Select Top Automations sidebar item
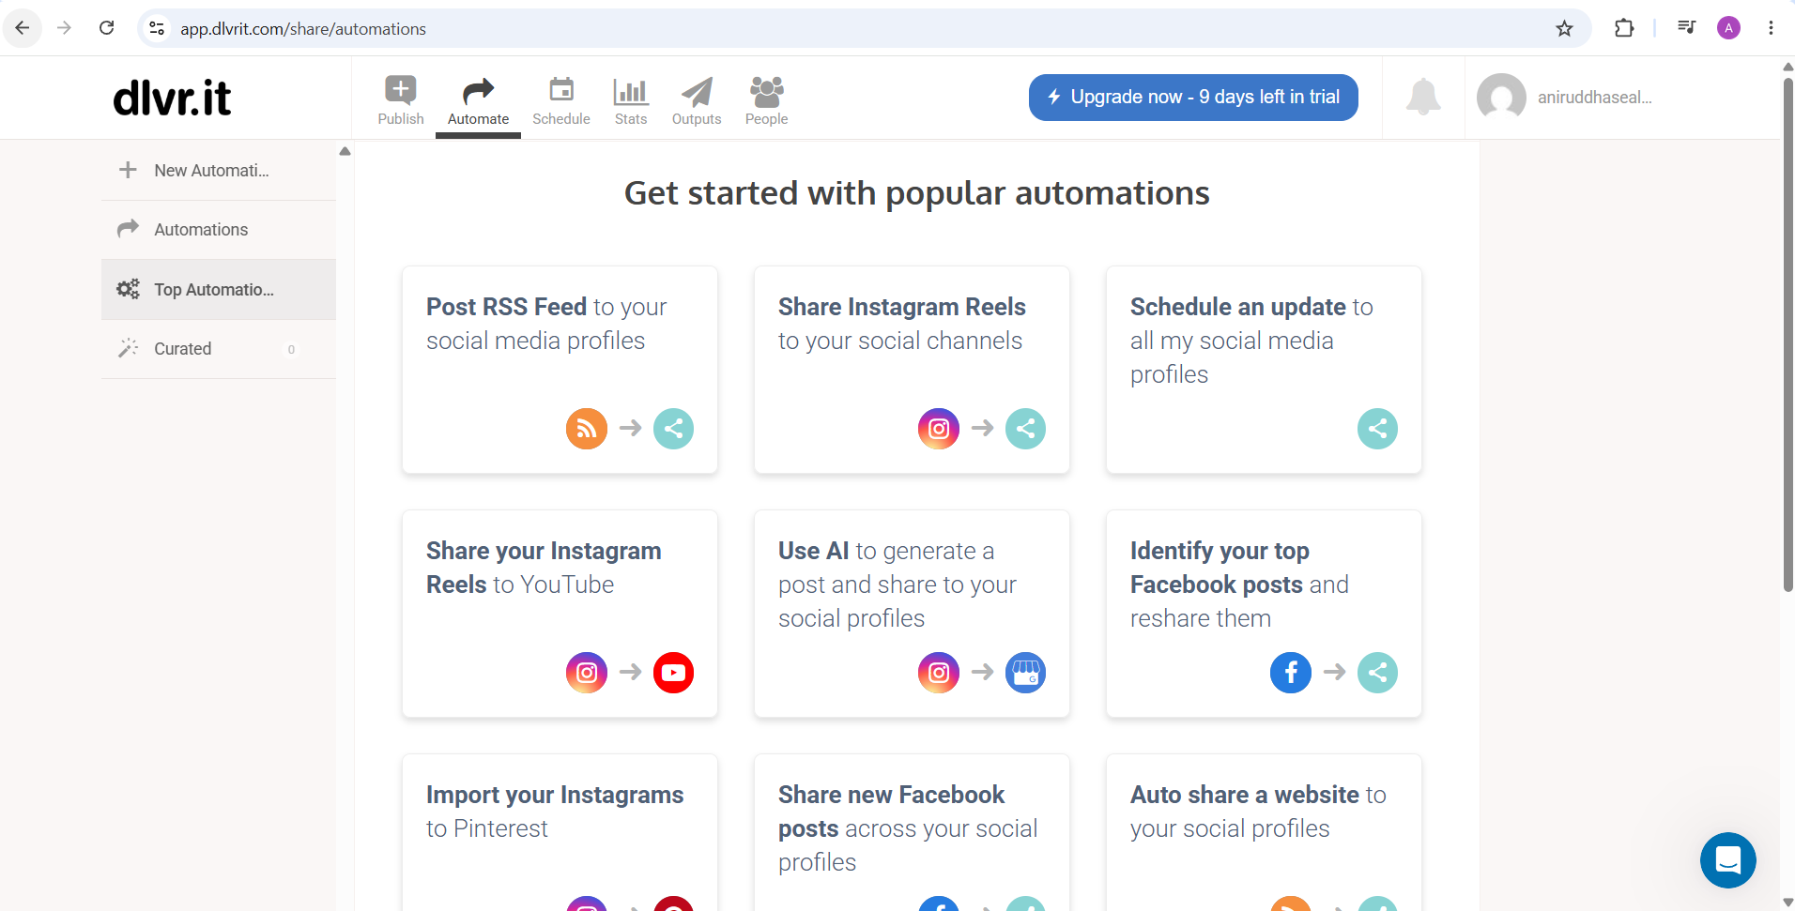The height and width of the screenshot is (911, 1795). pos(219,290)
